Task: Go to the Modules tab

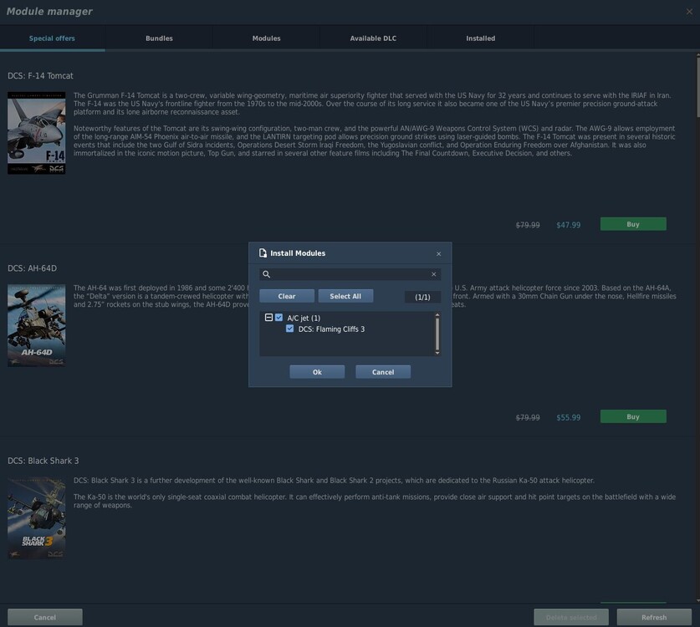Action: click(x=266, y=38)
